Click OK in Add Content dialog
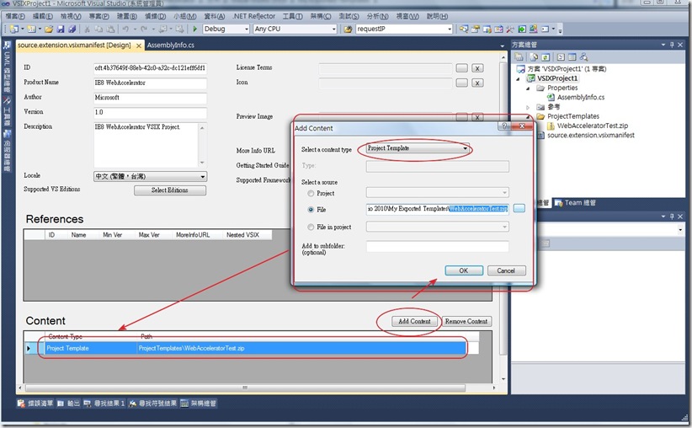Viewport: 692px width, 428px height. 464,270
